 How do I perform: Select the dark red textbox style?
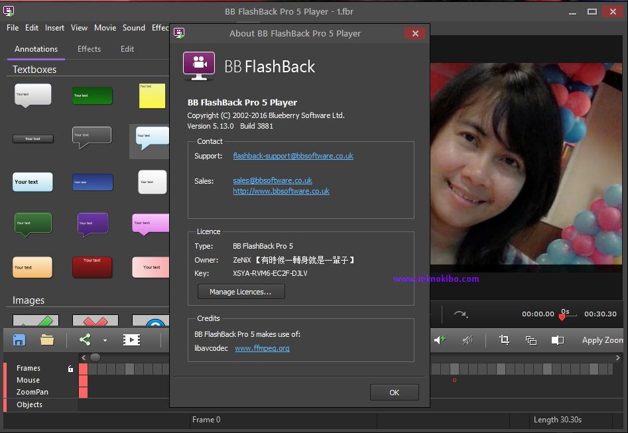point(92,267)
